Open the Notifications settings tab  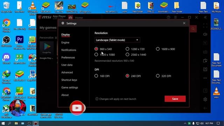coord(69,50)
